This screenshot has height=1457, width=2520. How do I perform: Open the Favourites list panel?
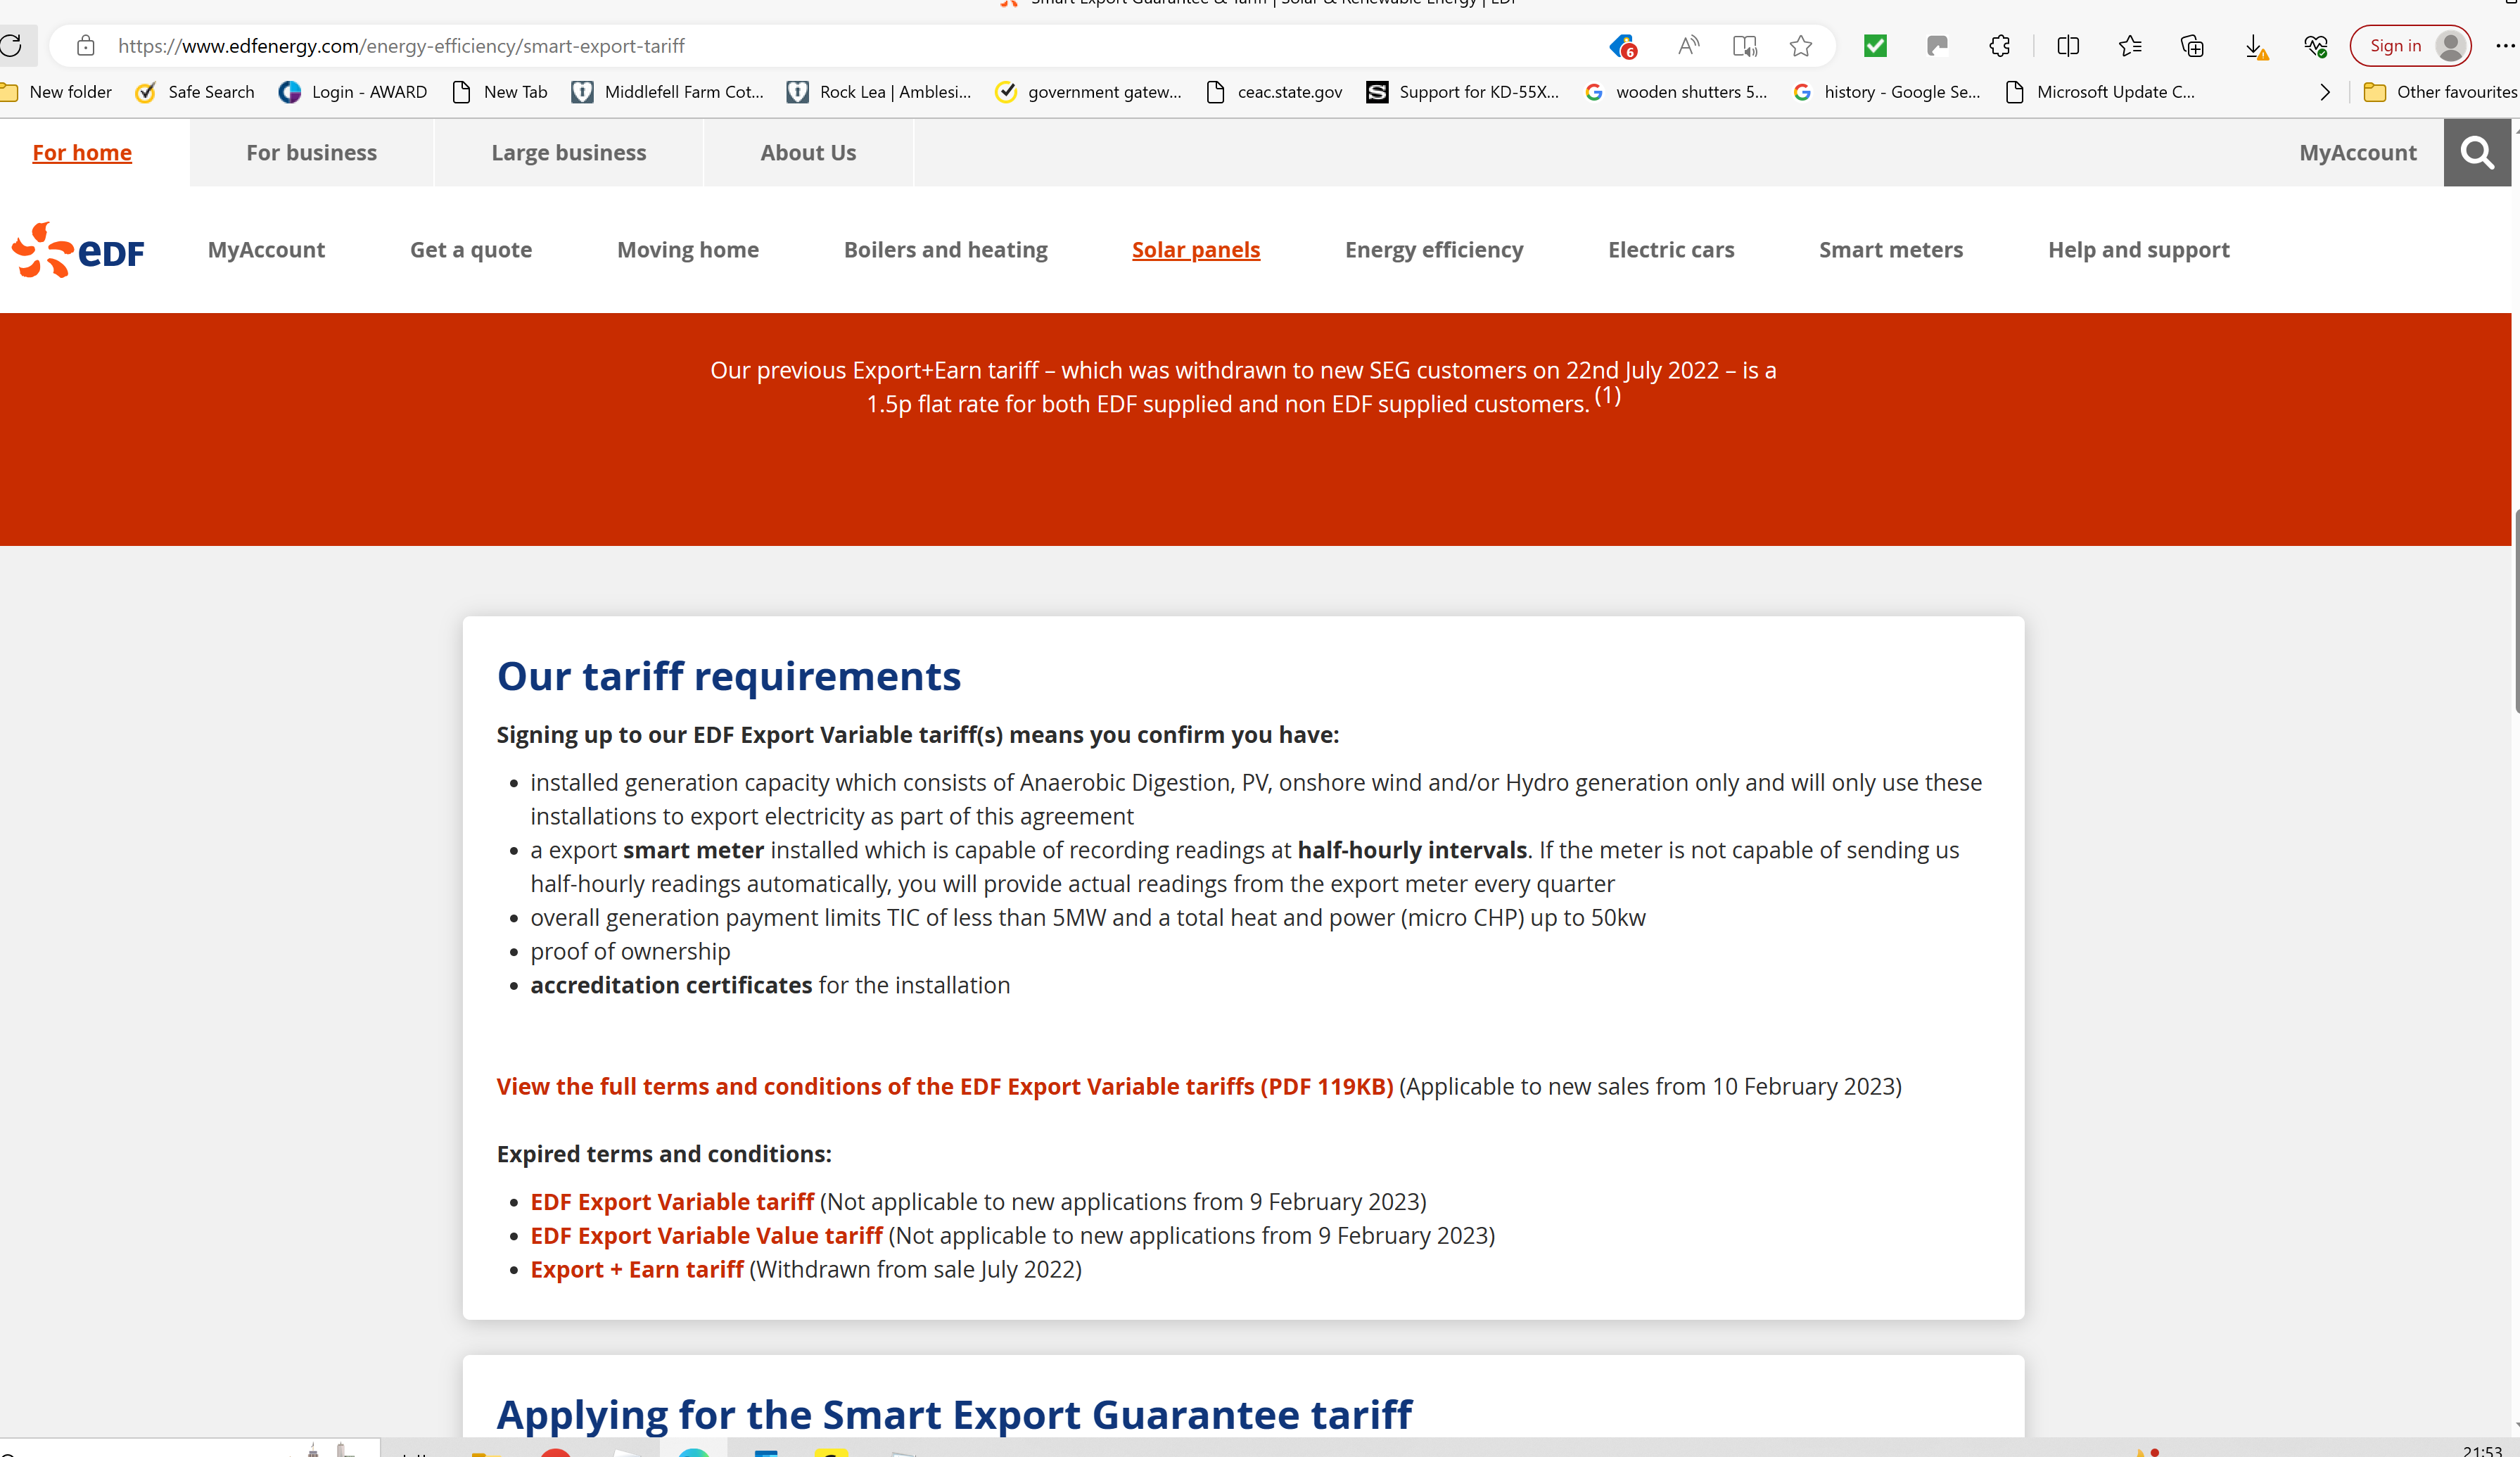(x=2130, y=46)
